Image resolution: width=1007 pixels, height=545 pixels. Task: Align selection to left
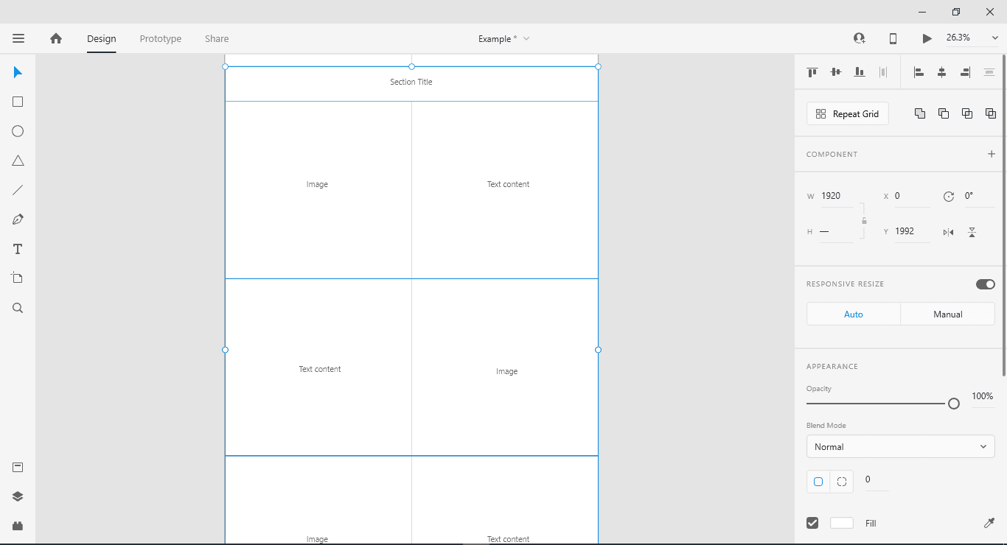[x=919, y=72]
